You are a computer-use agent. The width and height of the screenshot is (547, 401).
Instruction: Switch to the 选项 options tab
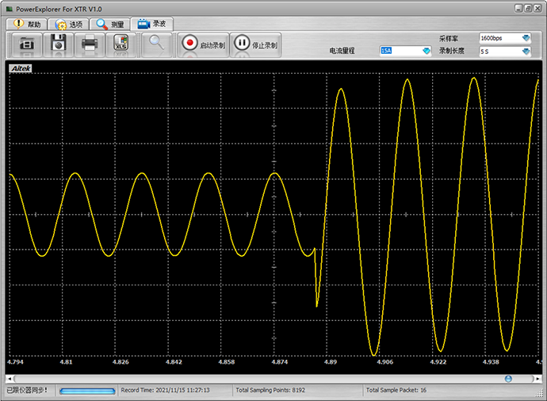point(68,24)
